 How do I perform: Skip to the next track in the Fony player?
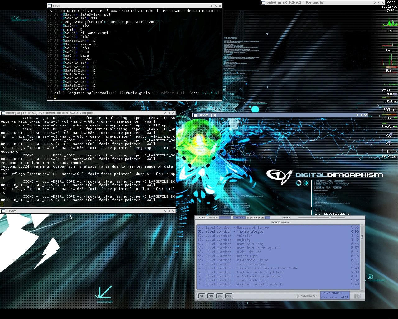[x=259, y=217]
